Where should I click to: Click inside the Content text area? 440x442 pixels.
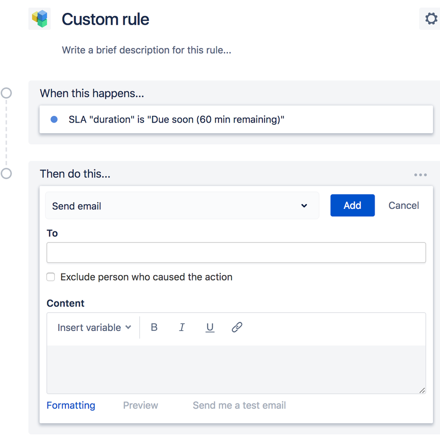[236, 369]
